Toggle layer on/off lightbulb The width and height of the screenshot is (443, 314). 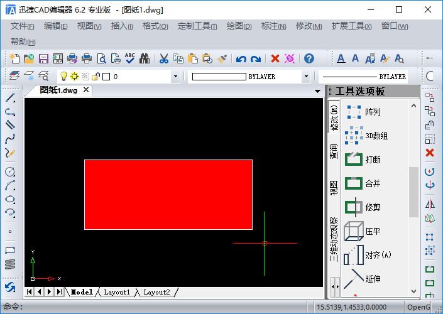click(x=63, y=76)
